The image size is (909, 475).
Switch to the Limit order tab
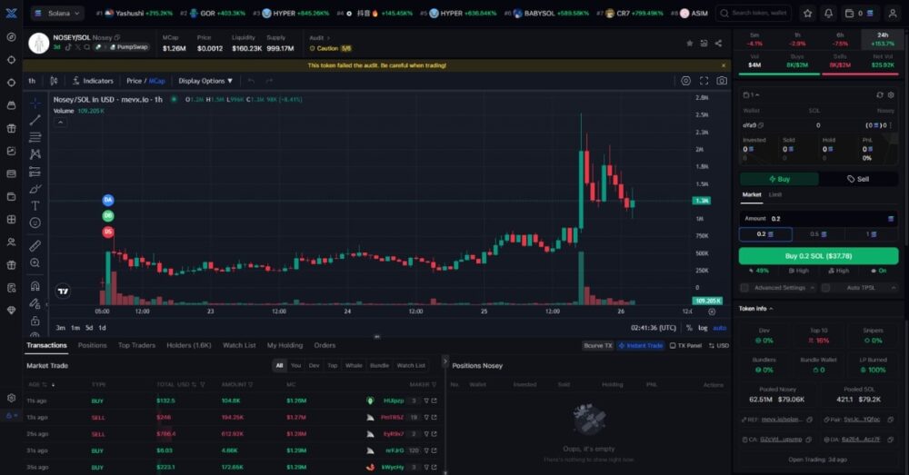point(775,194)
